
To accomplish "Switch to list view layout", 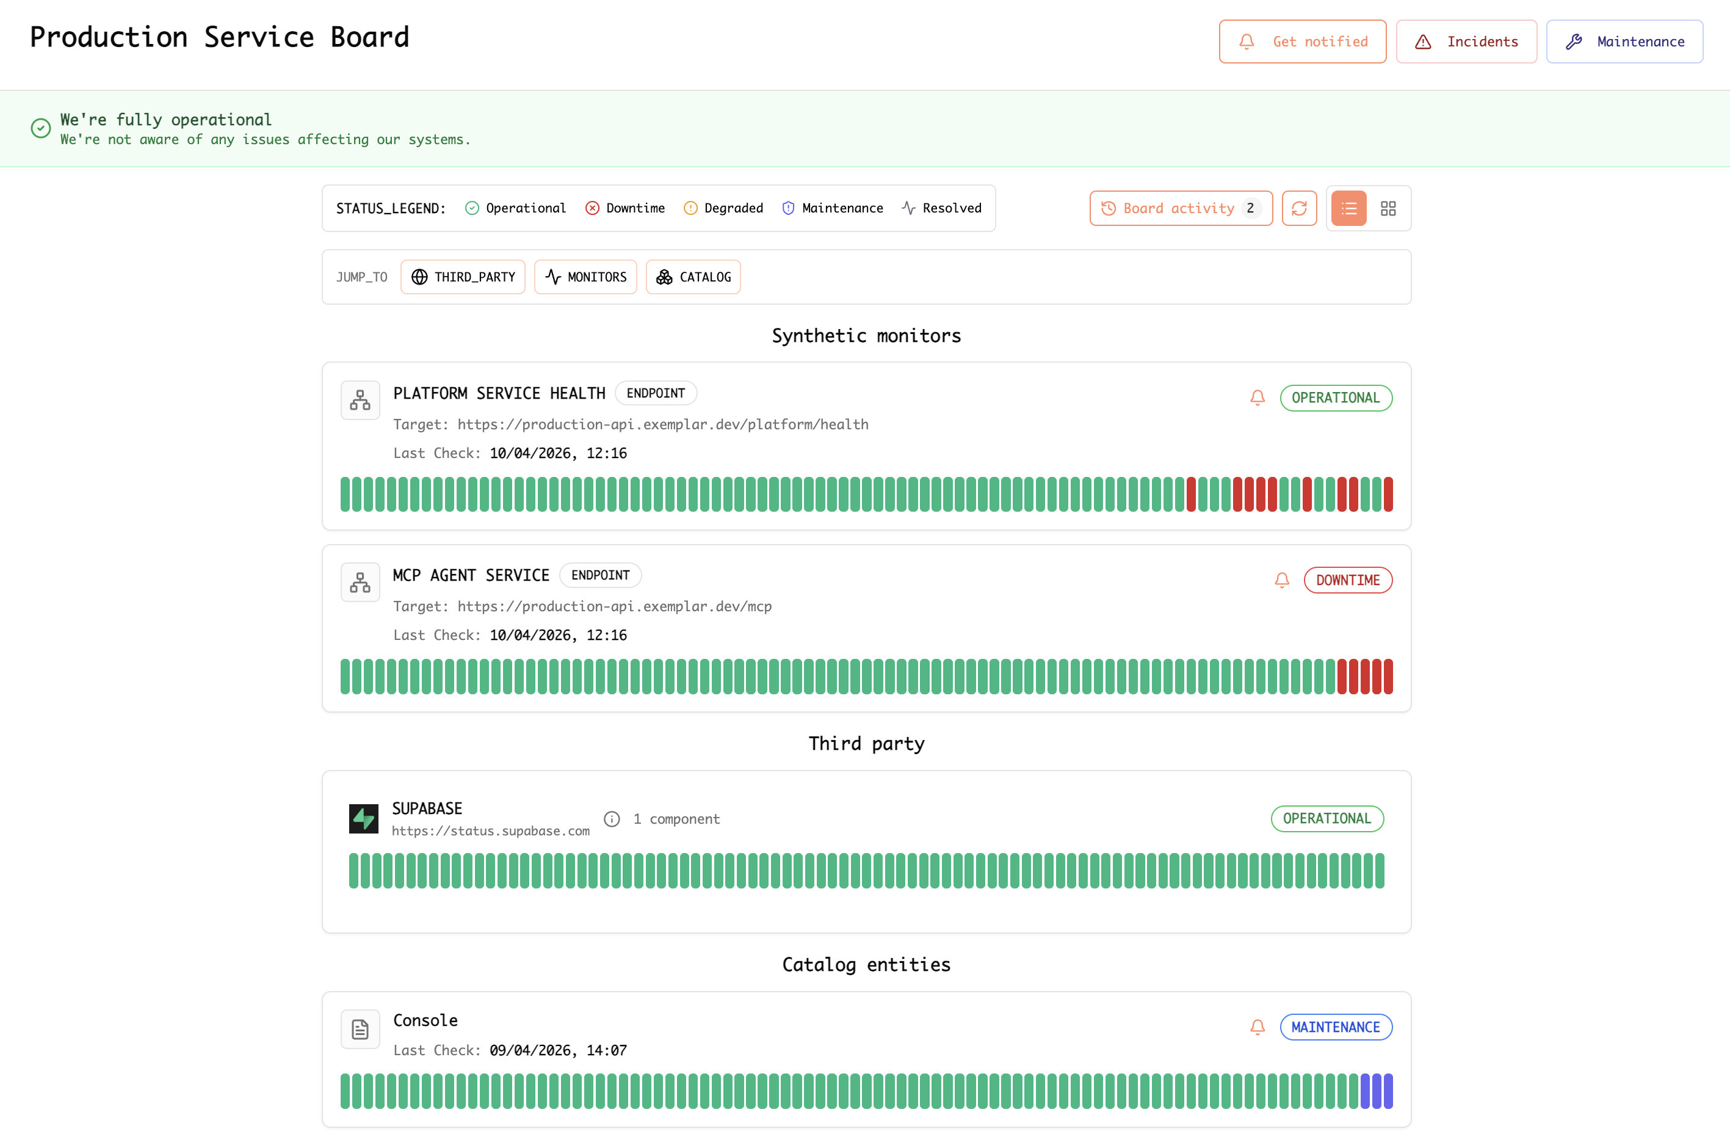I will pyautogui.click(x=1348, y=209).
